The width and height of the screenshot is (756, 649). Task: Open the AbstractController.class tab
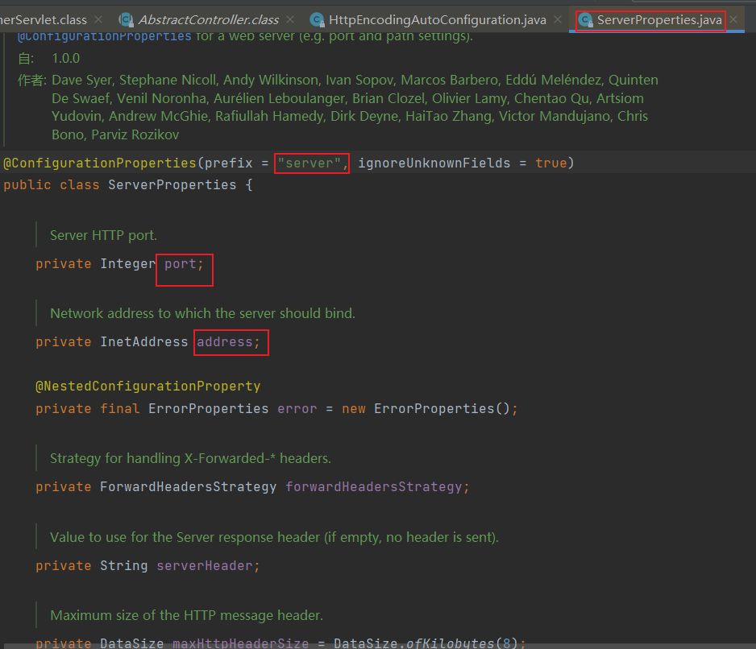[208, 20]
